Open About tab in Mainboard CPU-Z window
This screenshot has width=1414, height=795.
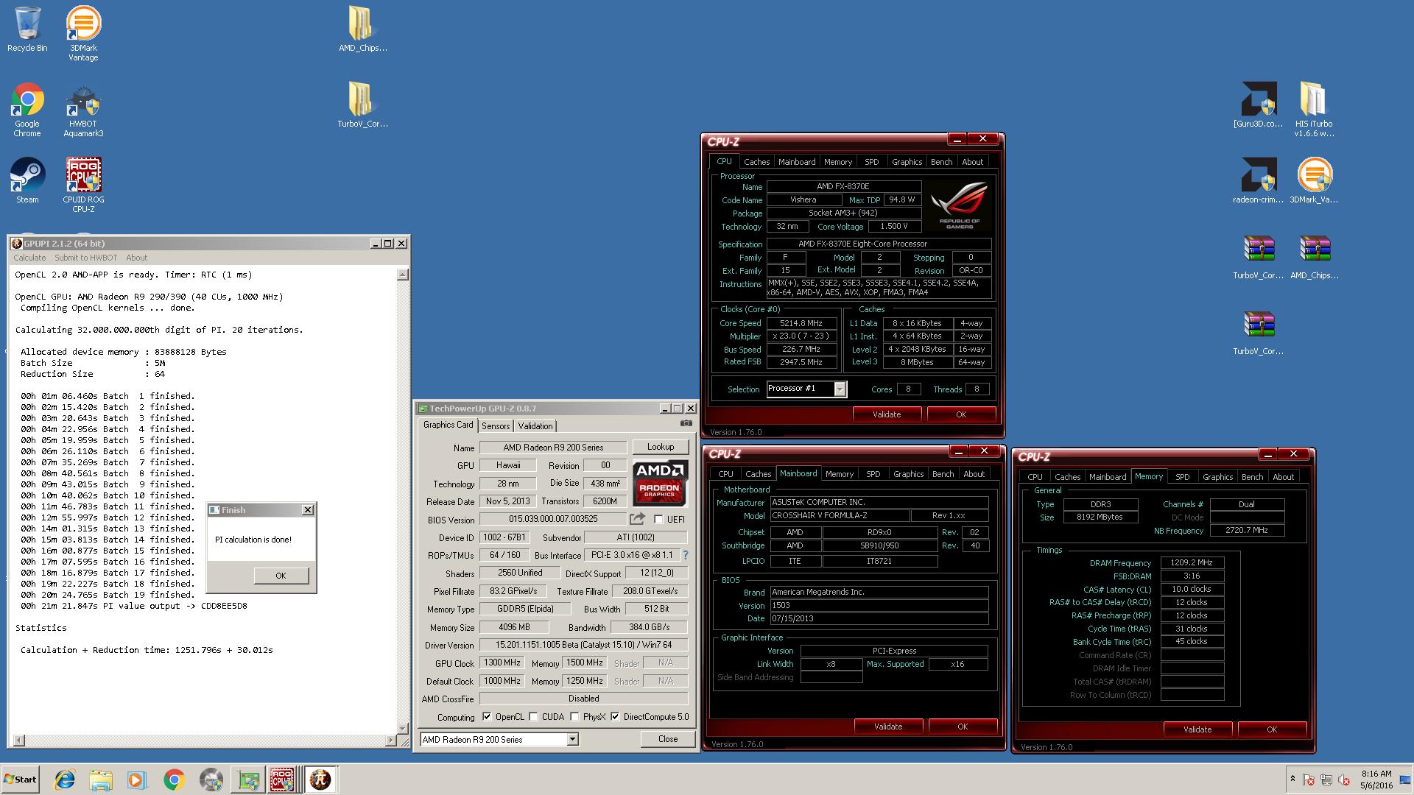tap(974, 474)
